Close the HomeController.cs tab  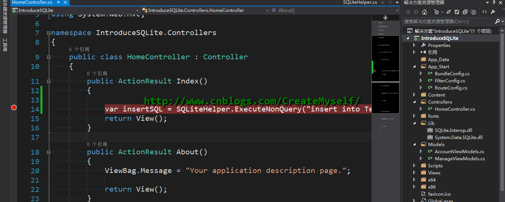(x=65, y=2)
